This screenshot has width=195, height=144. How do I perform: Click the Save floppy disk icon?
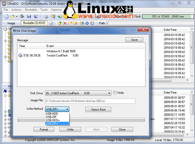pos(29,16)
